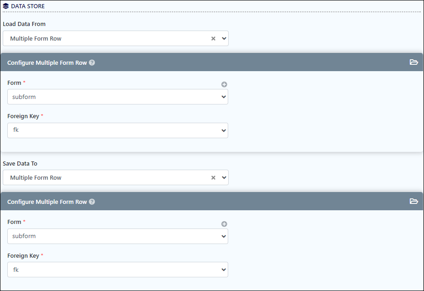Click the DATA STORE section title
The image size is (424, 291).
[x=27, y=6]
